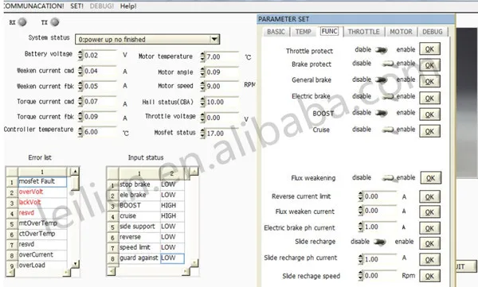478x287 pixels.
Task: Toggle the General brake switch
Action: pyautogui.click(x=382, y=80)
